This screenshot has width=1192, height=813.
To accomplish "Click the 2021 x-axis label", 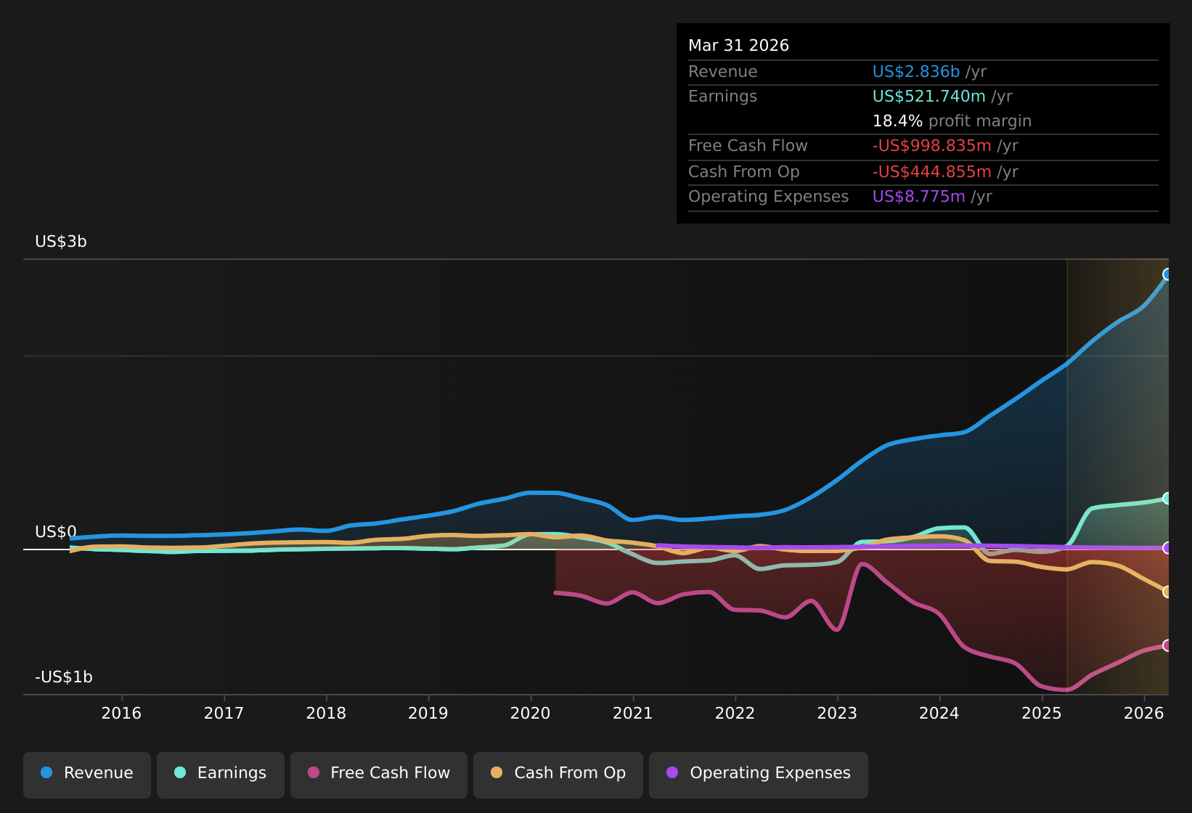I will [633, 714].
